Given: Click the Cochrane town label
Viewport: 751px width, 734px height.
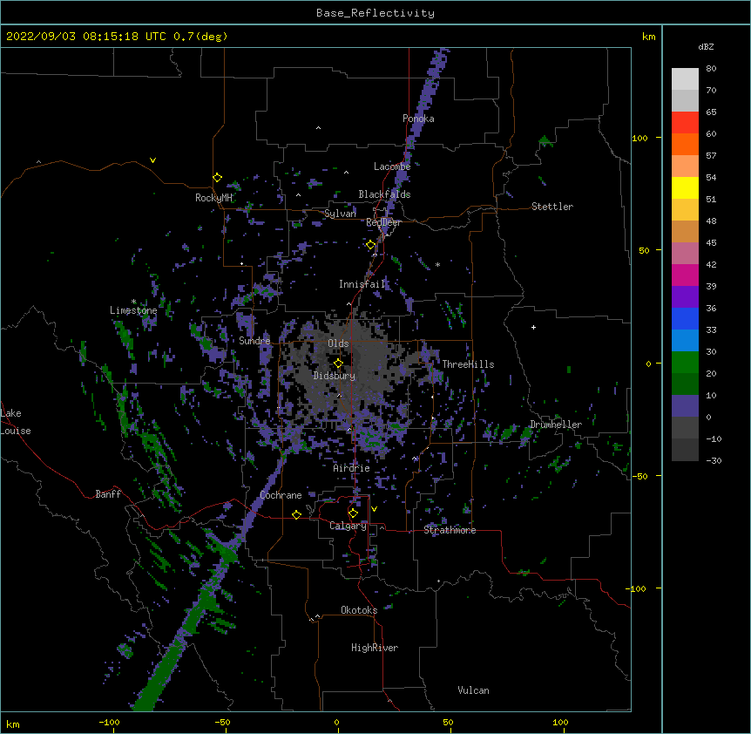Looking at the screenshot, I should (281, 495).
